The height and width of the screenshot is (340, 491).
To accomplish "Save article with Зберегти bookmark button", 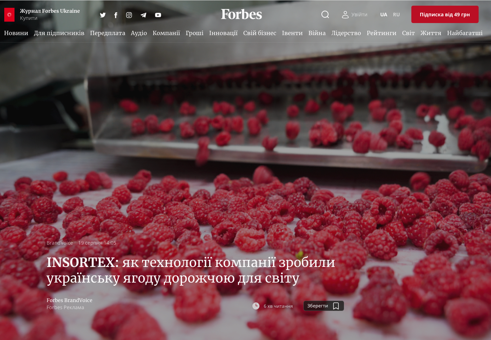I will tap(324, 306).
